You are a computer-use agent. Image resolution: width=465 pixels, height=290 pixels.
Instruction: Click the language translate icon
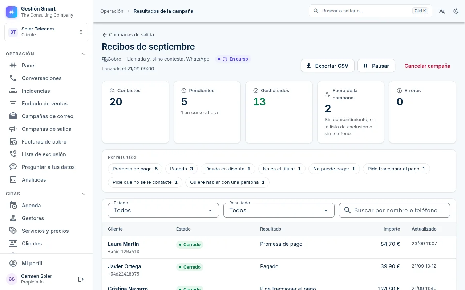[x=442, y=11]
